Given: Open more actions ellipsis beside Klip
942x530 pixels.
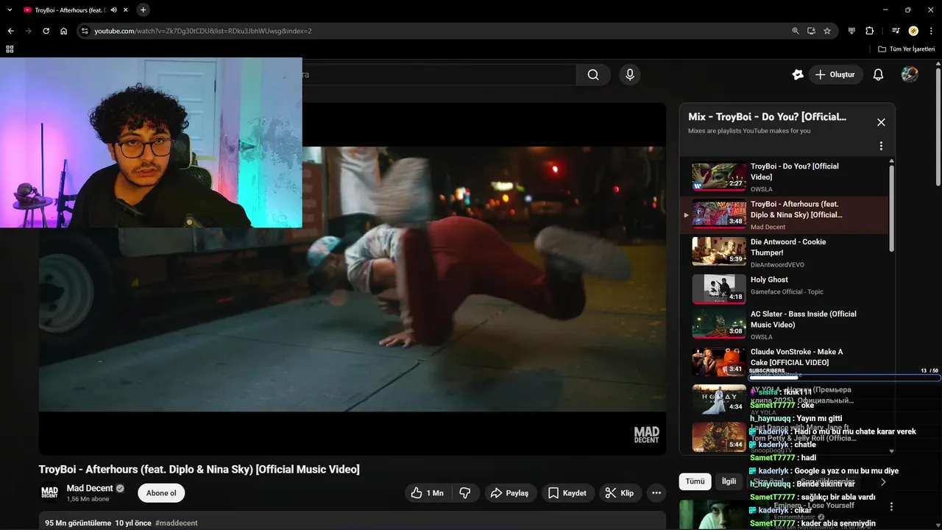Looking at the screenshot, I should click(x=656, y=493).
